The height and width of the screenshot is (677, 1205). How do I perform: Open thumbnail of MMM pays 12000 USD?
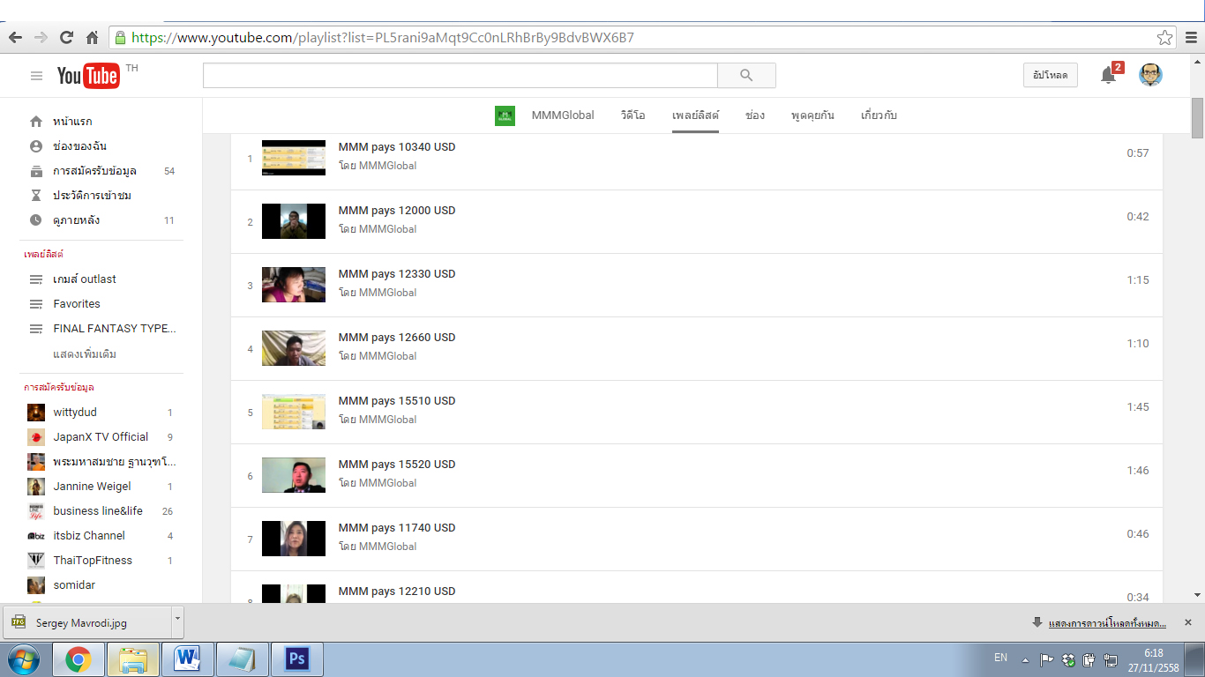294,221
